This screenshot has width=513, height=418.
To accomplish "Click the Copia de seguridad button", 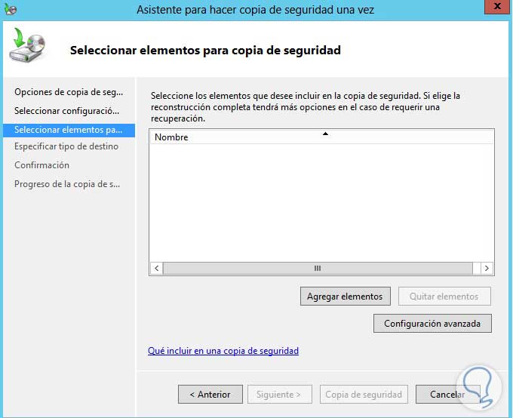I will coord(364,395).
